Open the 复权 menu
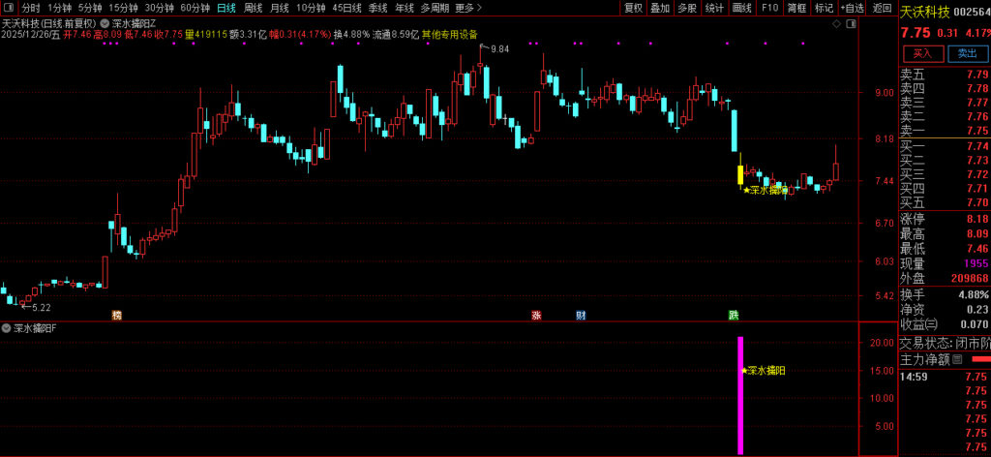991x457 pixels. pos(633,7)
